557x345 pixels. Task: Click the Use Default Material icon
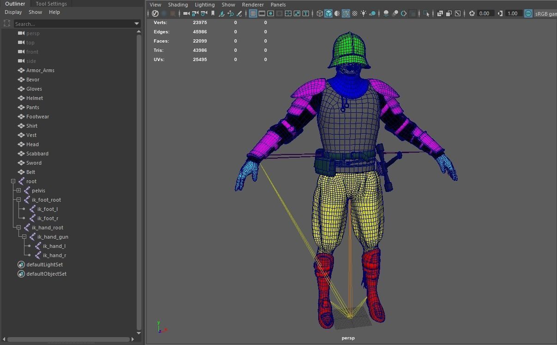[337, 13]
